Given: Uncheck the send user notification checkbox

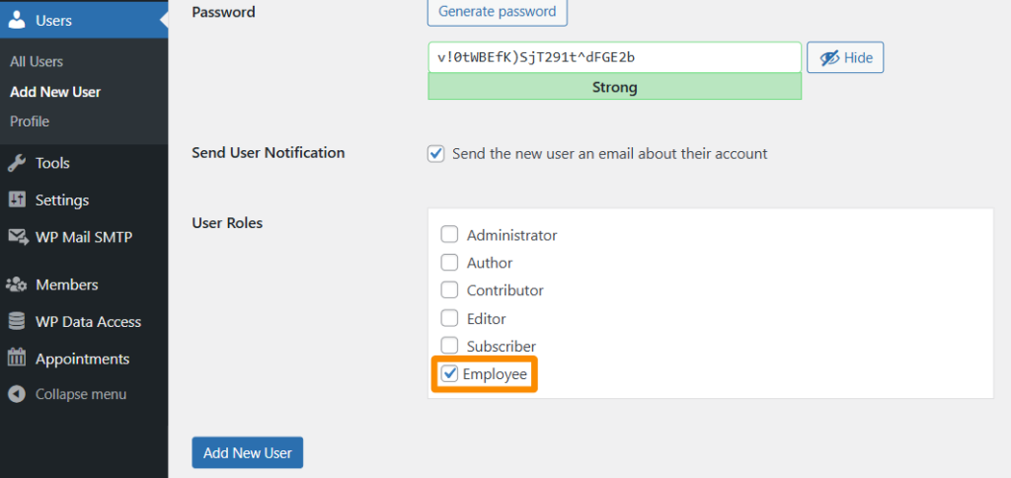Looking at the screenshot, I should coord(436,153).
